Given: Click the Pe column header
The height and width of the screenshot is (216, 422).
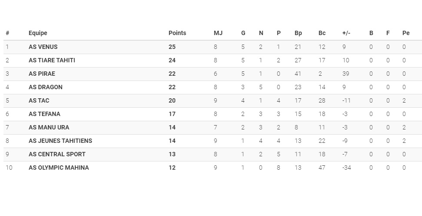Looking at the screenshot, I should (406, 33).
